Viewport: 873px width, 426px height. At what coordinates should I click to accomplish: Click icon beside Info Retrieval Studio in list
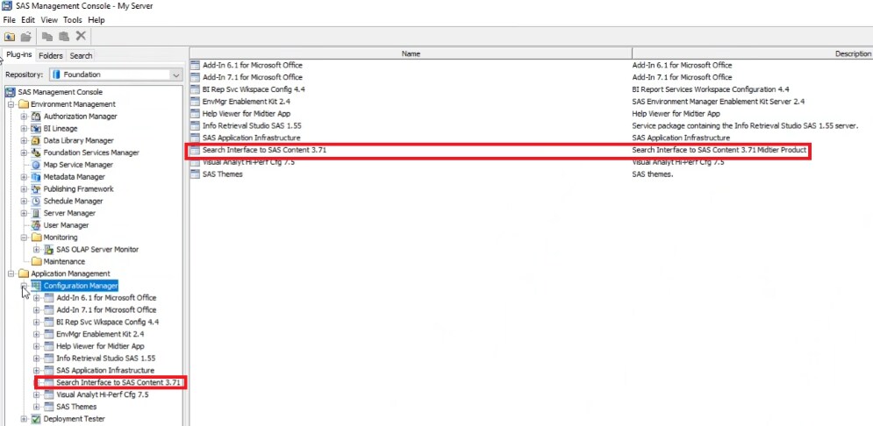point(195,125)
